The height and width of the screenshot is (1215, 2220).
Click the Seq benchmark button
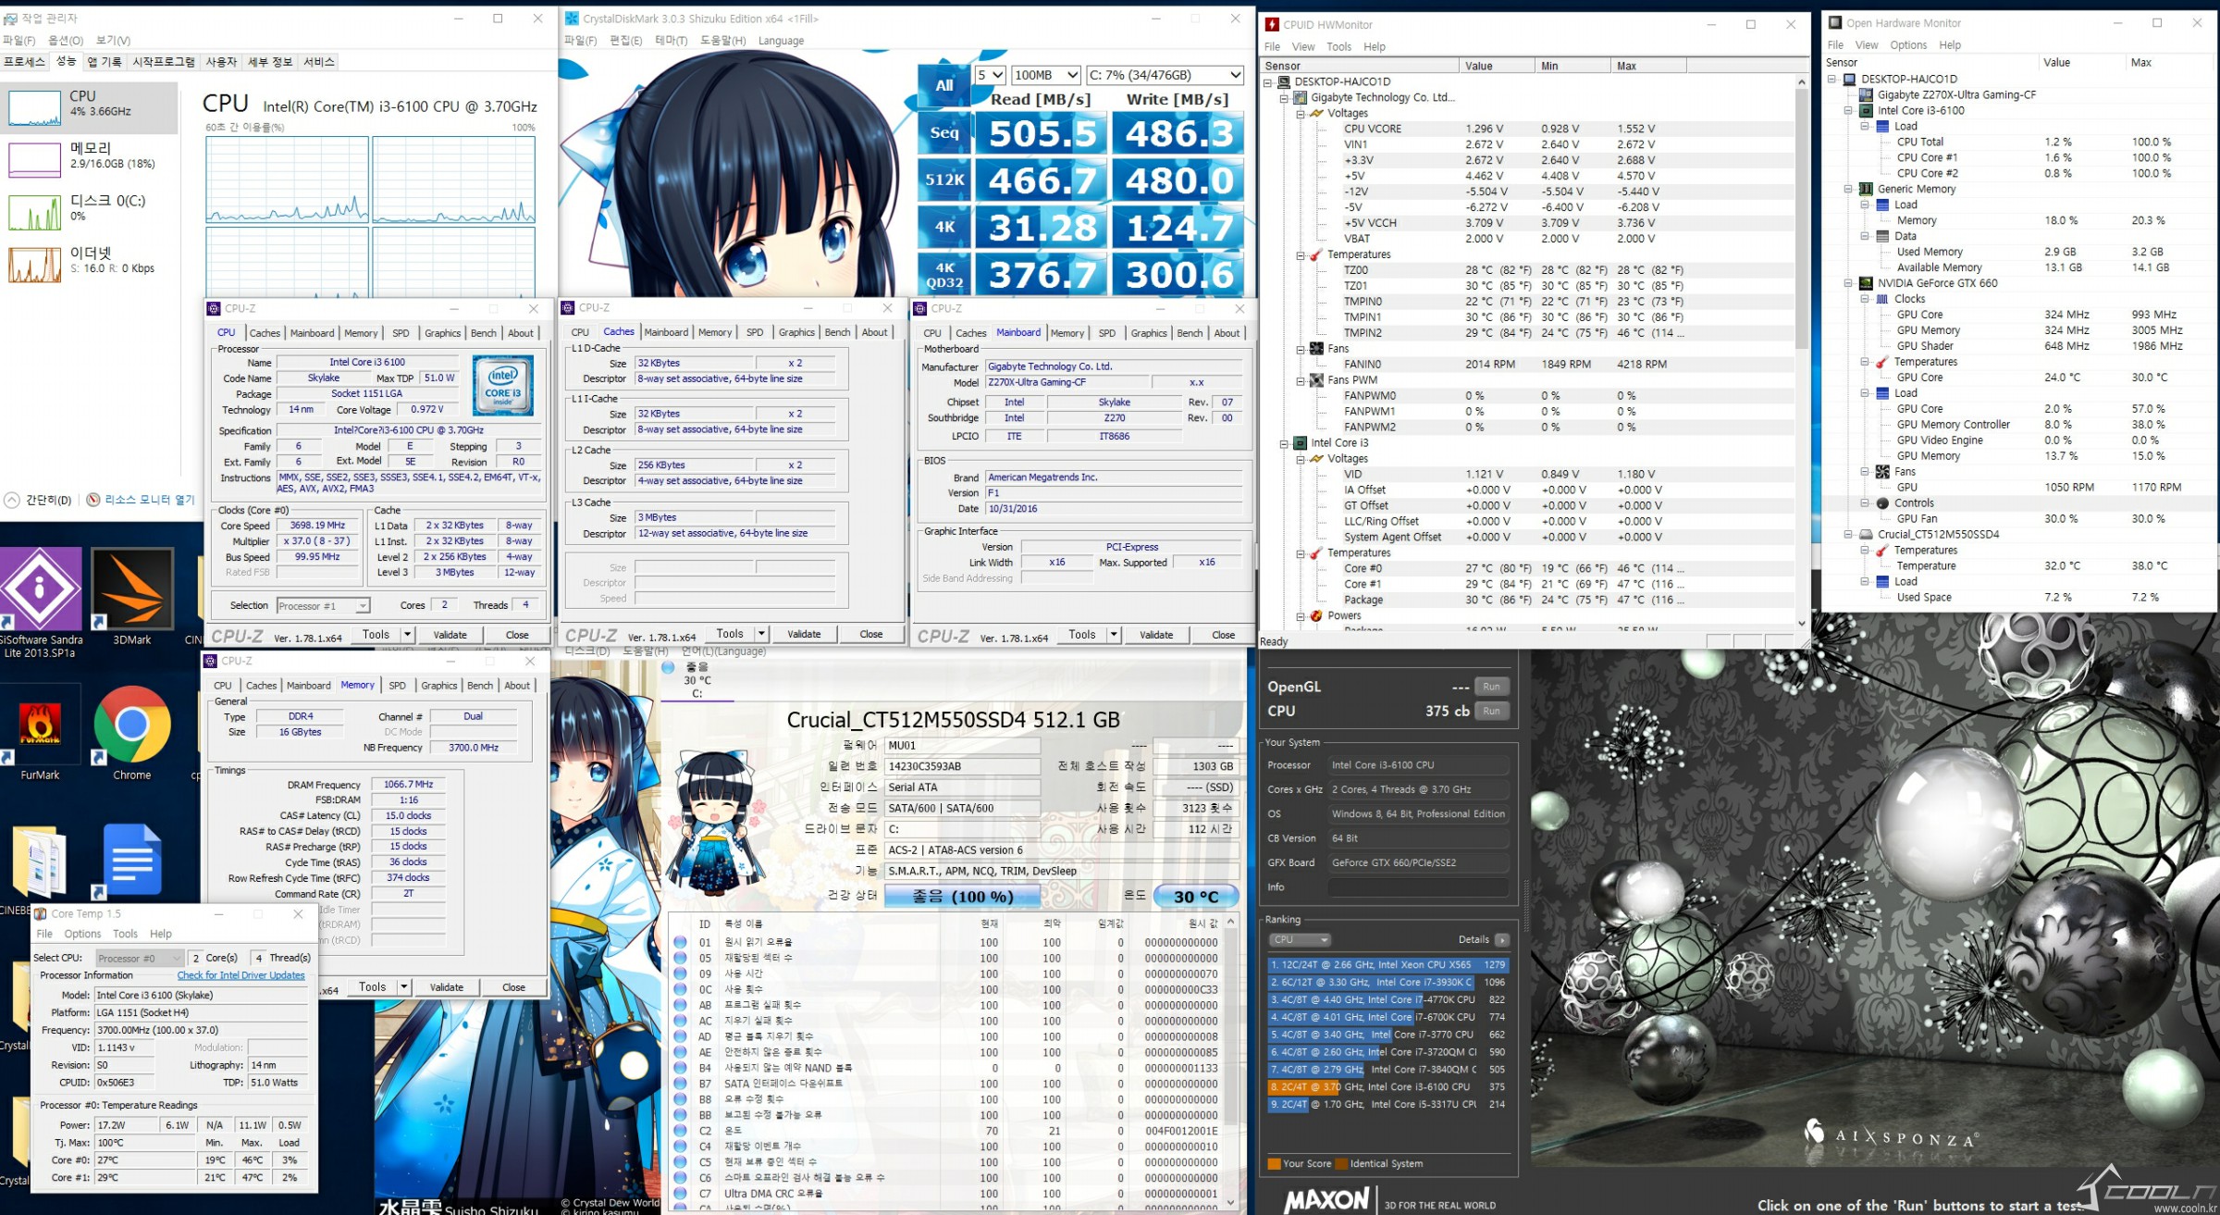click(x=943, y=133)
